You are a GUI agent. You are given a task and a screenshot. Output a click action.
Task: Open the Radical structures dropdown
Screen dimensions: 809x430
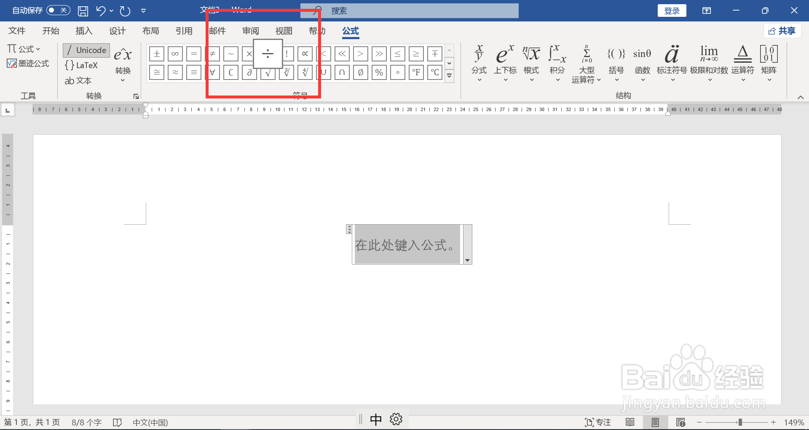click(x=531, y=63)
